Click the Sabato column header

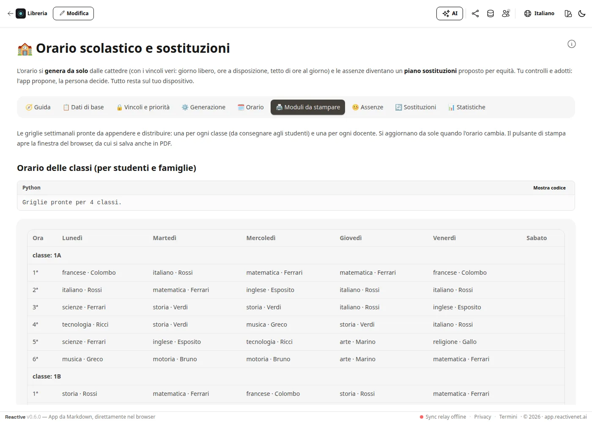pos(537,238)
